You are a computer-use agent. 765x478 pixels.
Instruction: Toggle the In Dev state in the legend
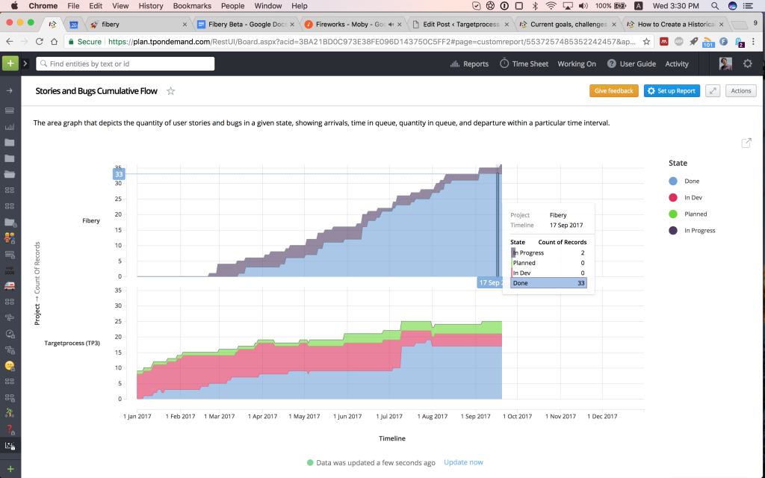693,197
